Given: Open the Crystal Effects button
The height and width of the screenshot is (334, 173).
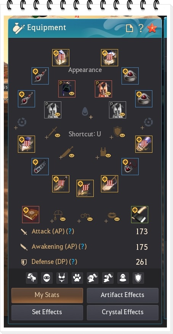Looking at the screenshot, I should click(122, 312).
